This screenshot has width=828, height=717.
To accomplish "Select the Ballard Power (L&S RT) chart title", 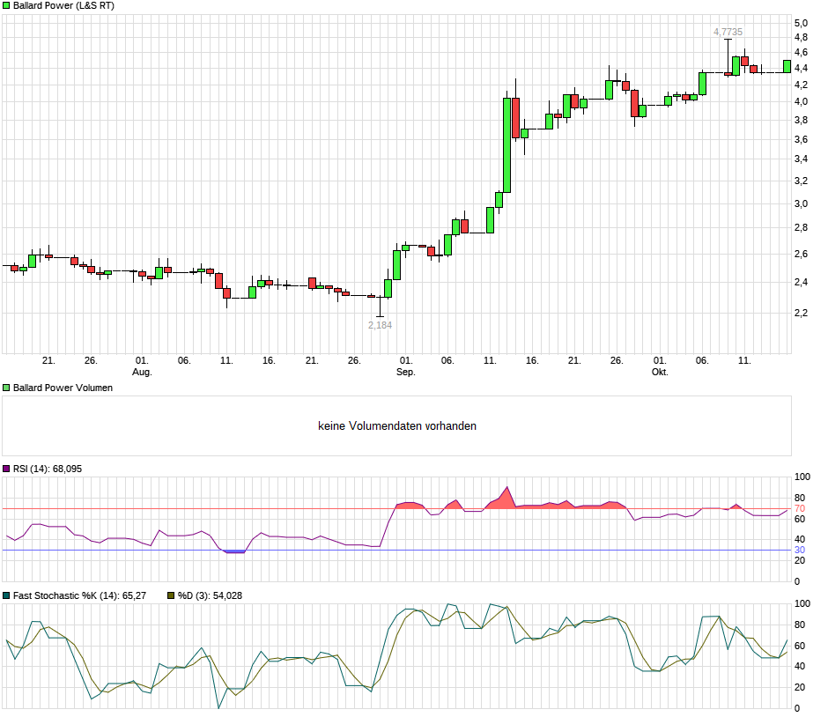I will click(63, 5).
